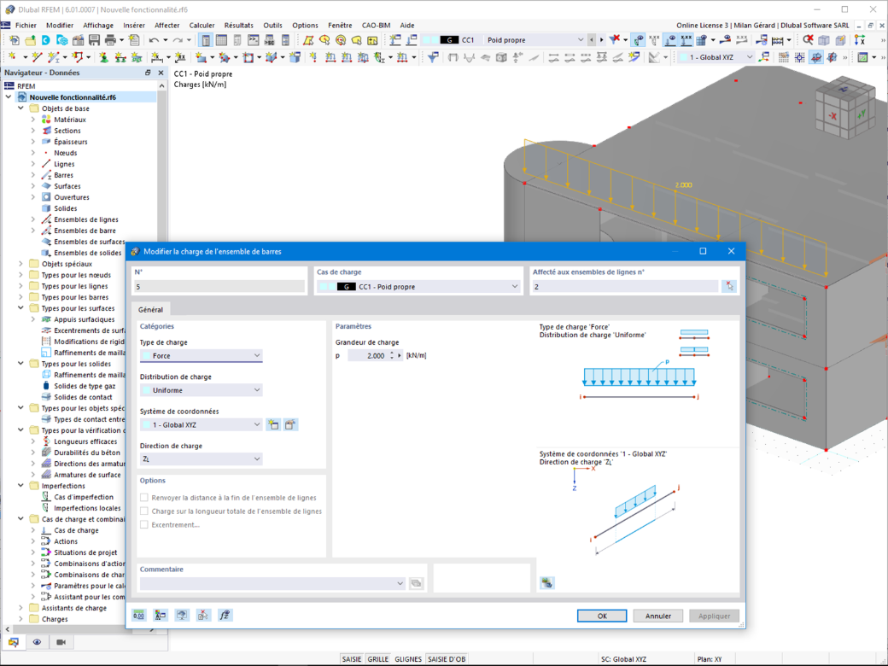Screen dimensions: 888x666
Task: Click the comment library icon beside Commentaire field
Action: (x=417, y=583)
